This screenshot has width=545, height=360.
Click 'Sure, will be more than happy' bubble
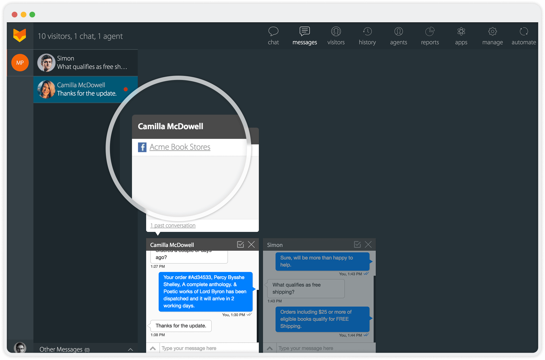322,261
